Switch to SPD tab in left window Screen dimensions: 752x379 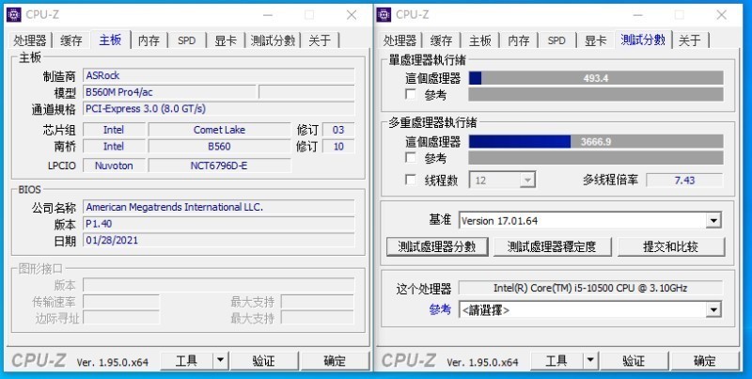tap(186, 40)
